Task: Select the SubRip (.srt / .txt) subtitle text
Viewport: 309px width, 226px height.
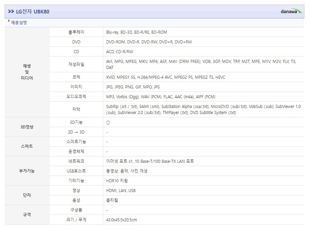Action: pos(203,109)
